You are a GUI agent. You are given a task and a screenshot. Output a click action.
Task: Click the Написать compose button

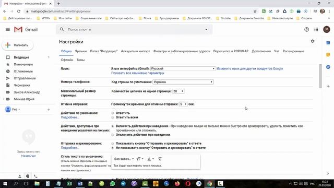pos(18,45)
